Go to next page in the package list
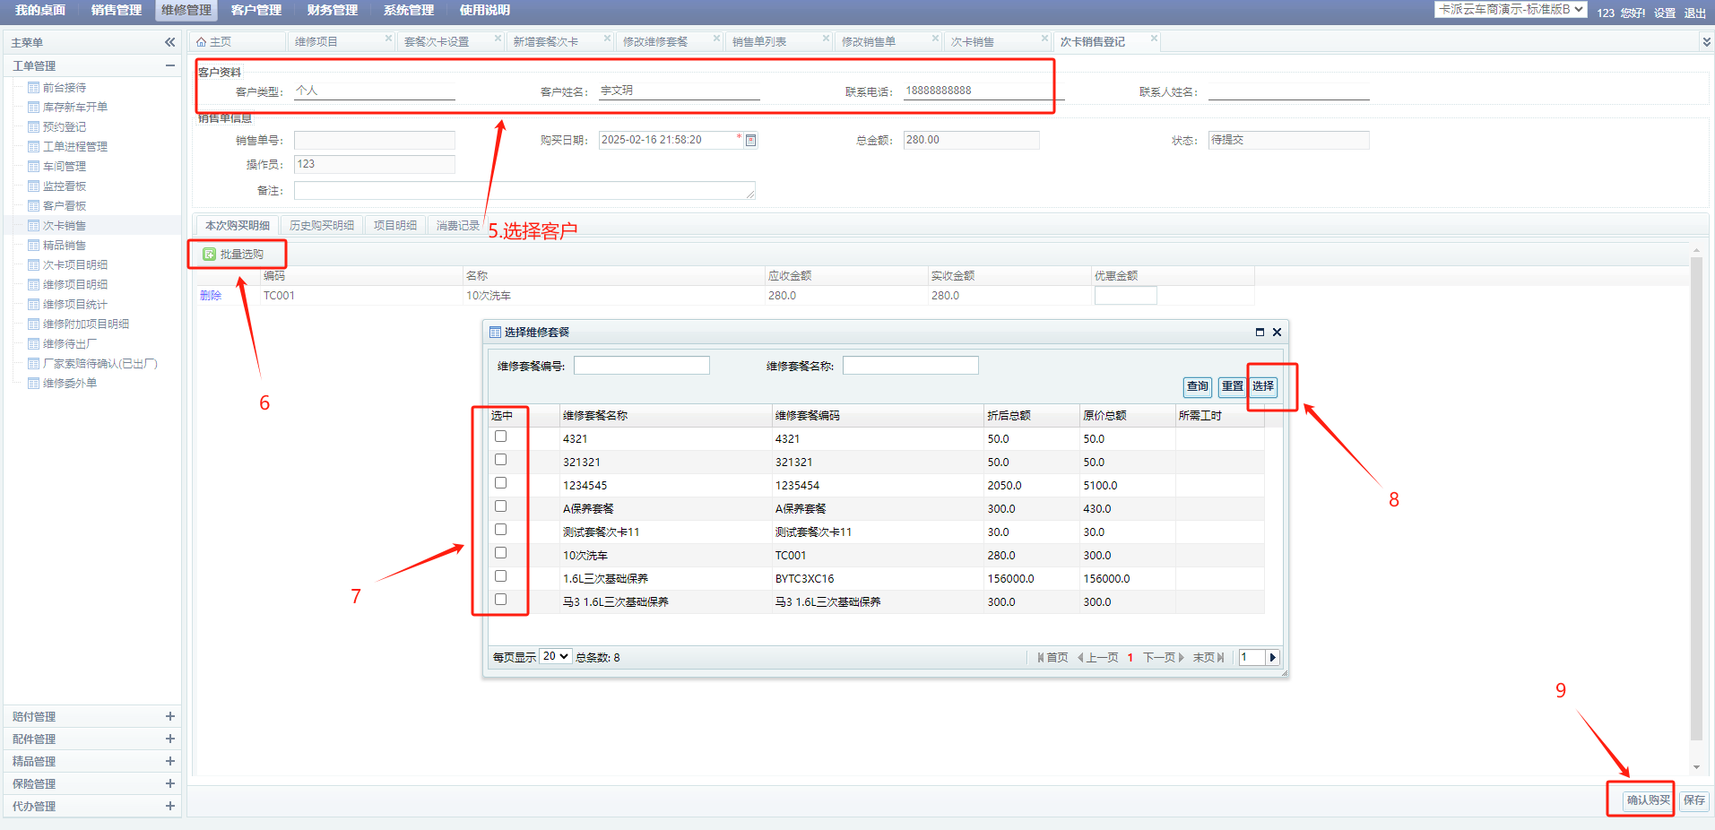The width and height of the screenshot is (1715, 830). [x=1164, y=658]
